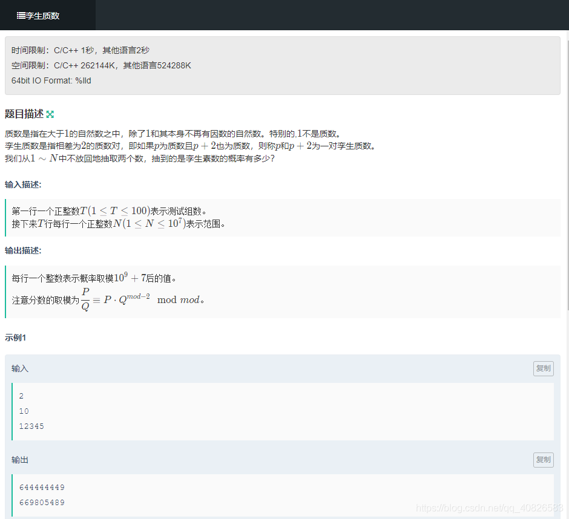The height and width of the screenshot is (519, 569).
Task: Select the heading 输入描述:
Action: pos(23,184)
